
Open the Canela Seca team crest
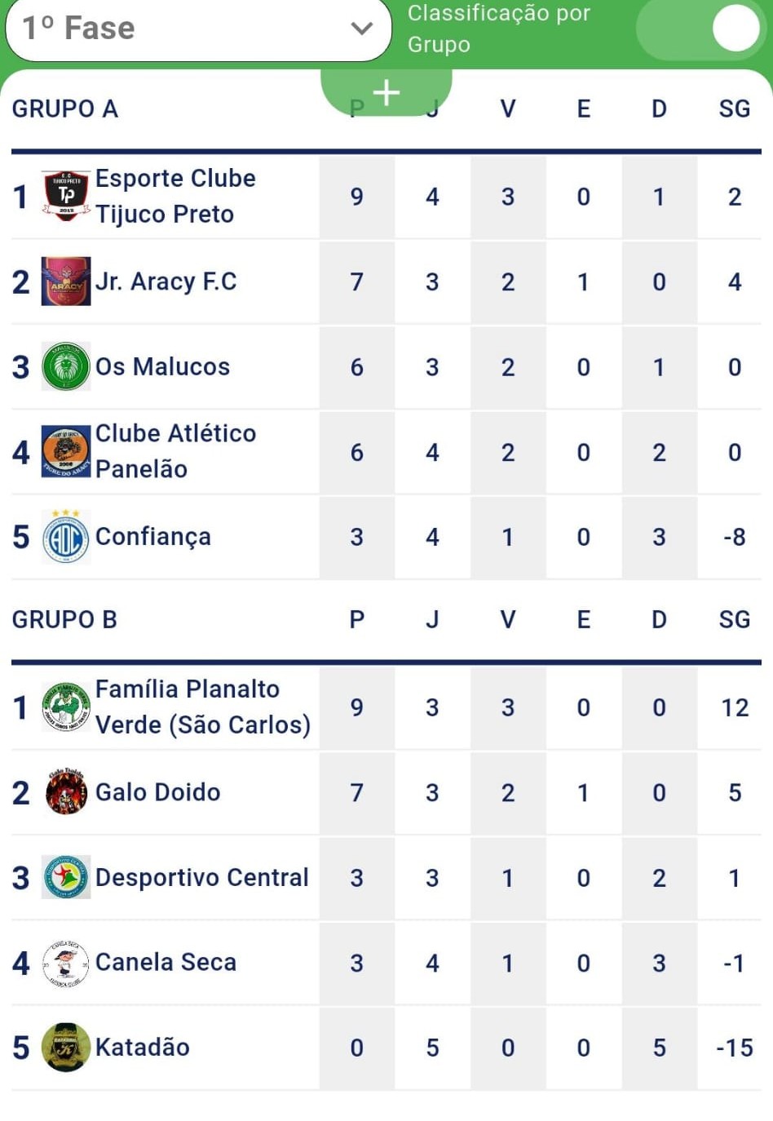point(66,964)
